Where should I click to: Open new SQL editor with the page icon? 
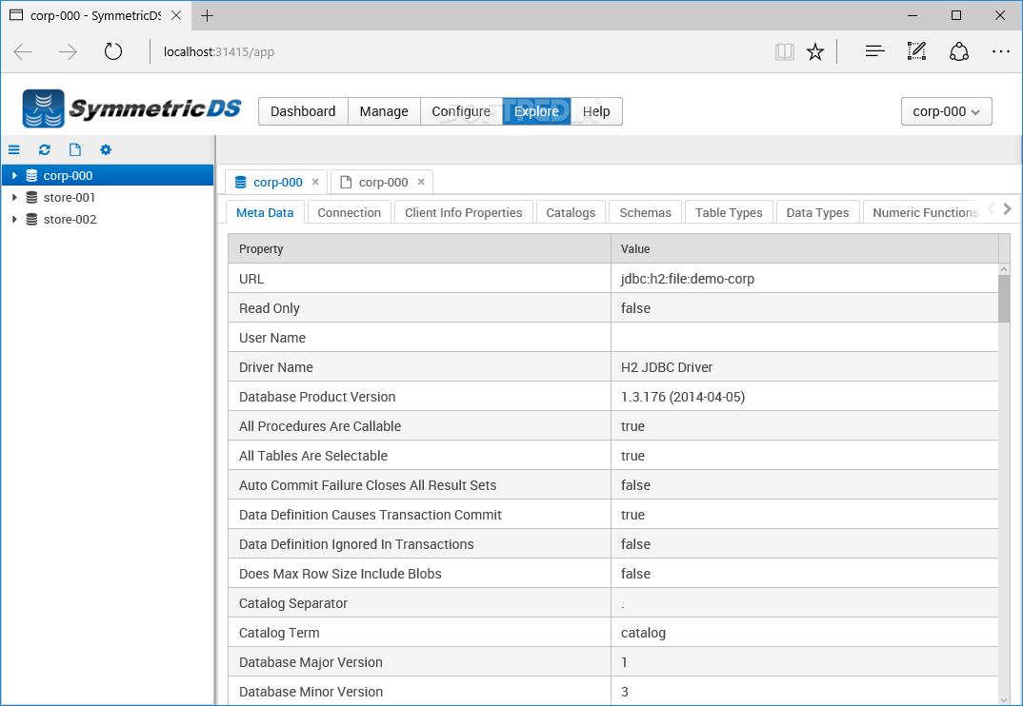click(x=75, y=150)
